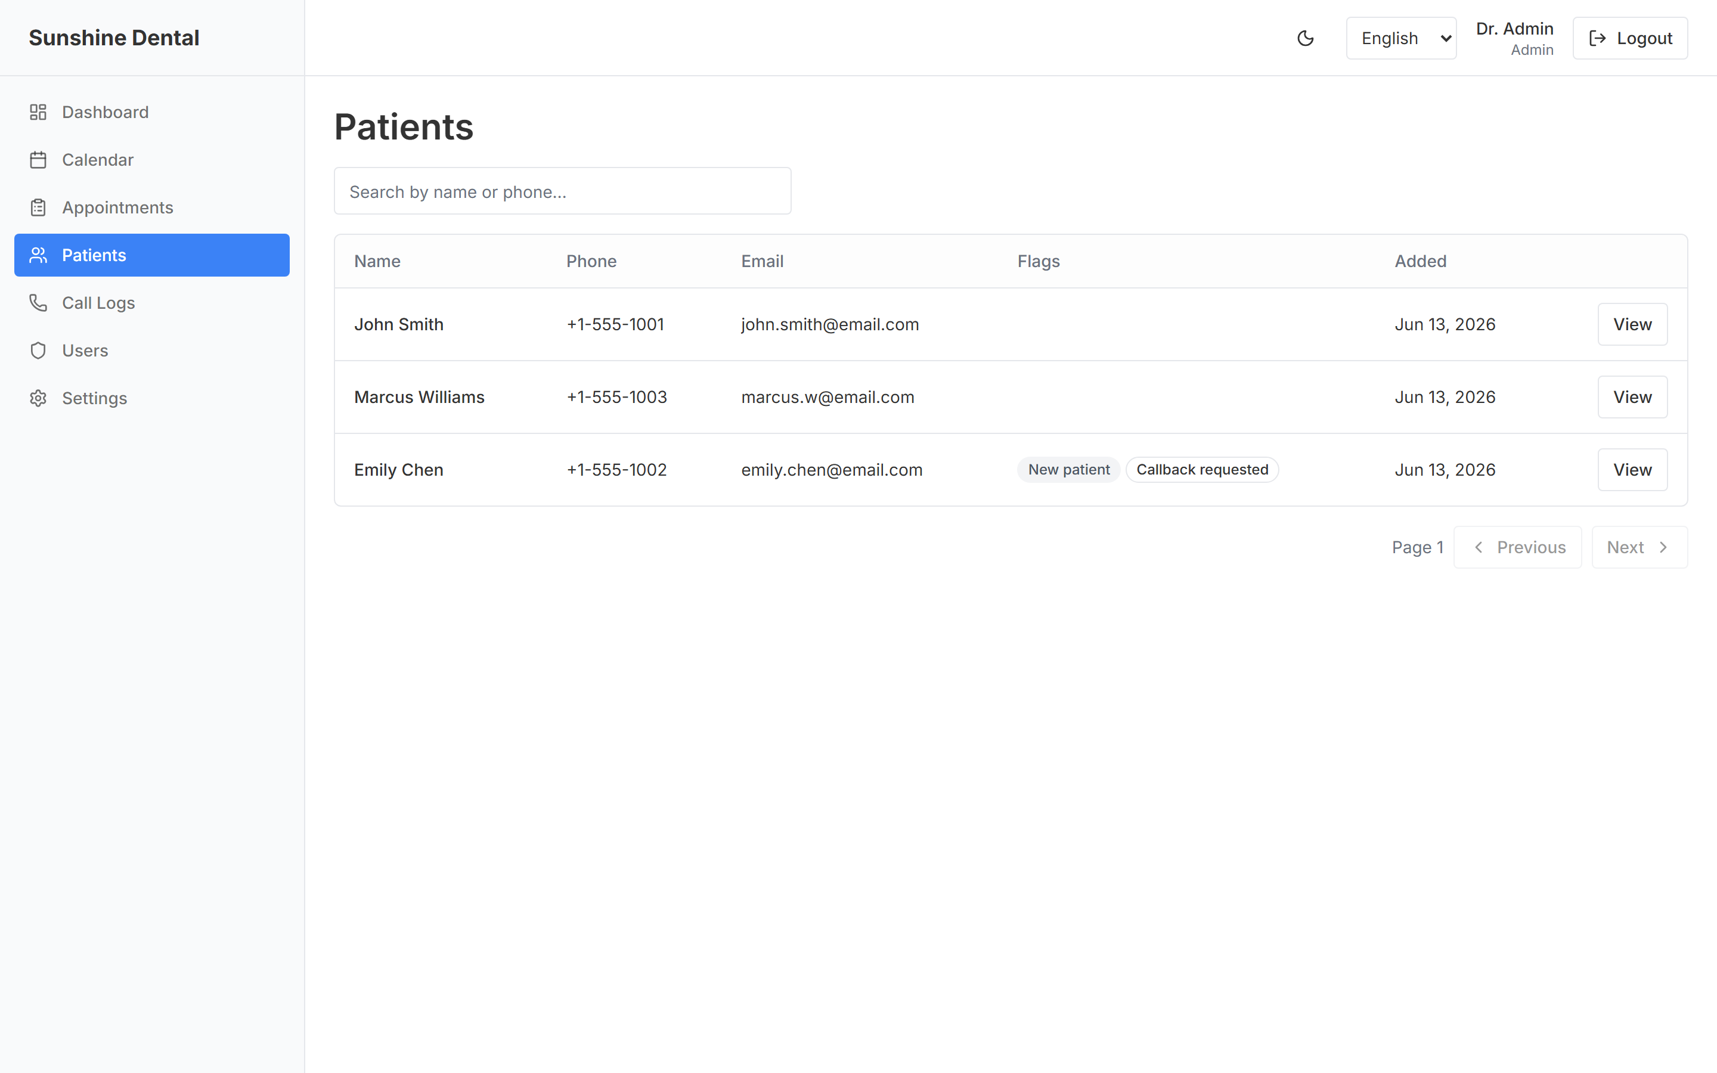Click the Previous page button
This screenshot has height=1073, width=1717.
[1518, 547]
